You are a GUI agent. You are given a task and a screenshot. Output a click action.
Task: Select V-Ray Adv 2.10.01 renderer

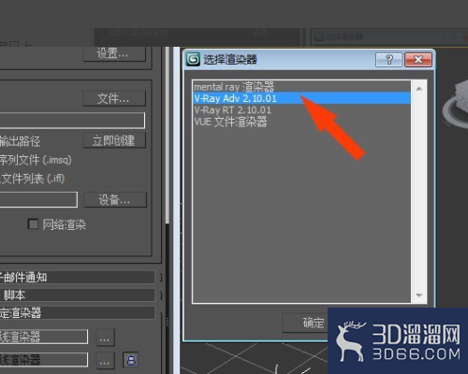click(x=301, y=98)
